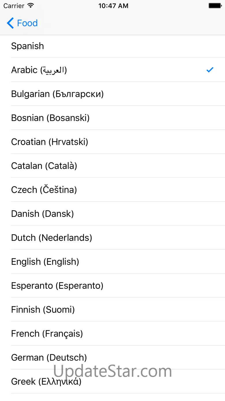Select Danish (Dansk) row
Screen dimensions: 225x401
(112, 214)
